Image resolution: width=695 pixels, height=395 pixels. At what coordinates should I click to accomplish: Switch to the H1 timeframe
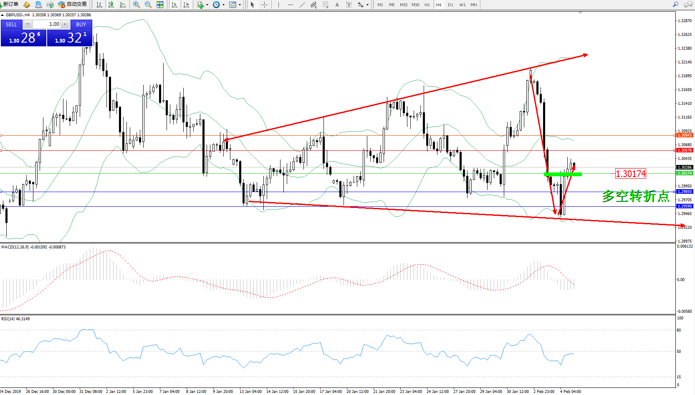427,5
